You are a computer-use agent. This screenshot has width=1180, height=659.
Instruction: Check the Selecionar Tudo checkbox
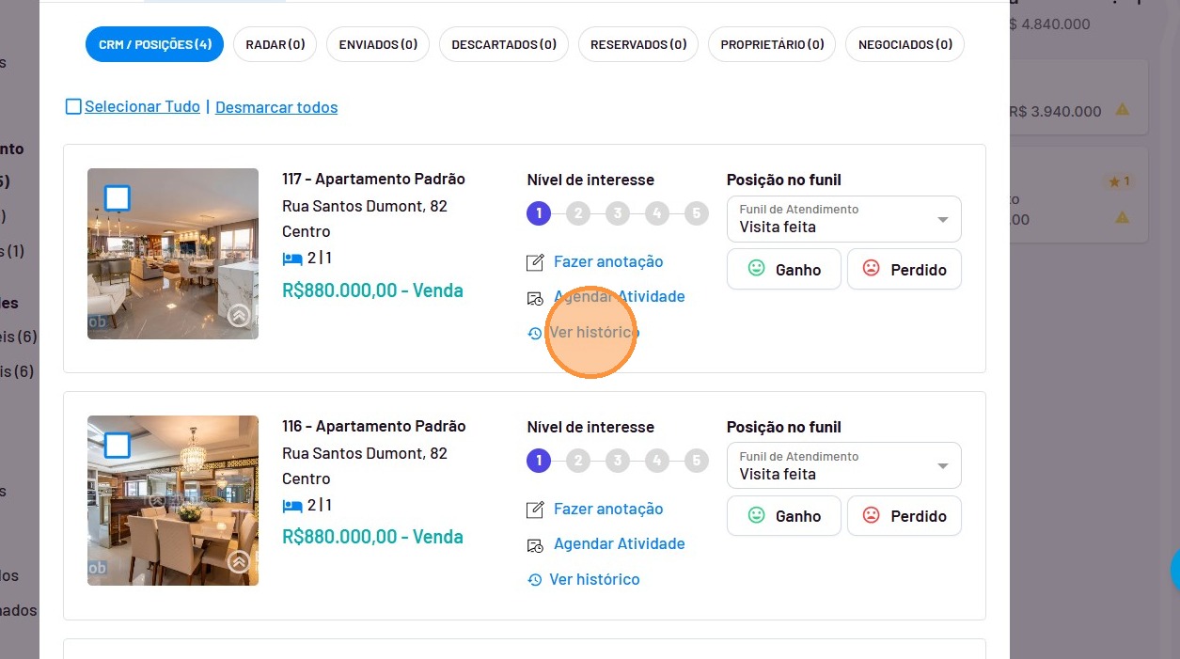[73, 106]
